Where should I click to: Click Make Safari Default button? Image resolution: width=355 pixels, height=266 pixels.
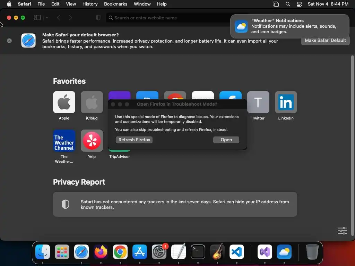click(325, 41)
